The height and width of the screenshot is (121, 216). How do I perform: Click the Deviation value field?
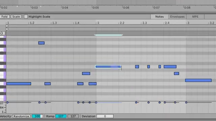click(105, 116)
